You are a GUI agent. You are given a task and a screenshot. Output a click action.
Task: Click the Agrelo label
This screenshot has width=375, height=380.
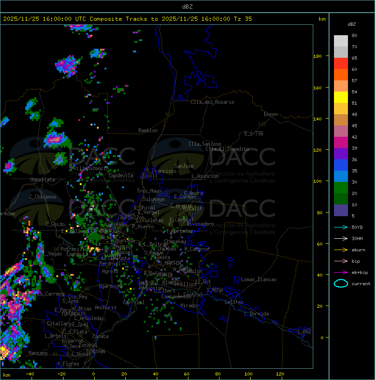click(110, 271)
